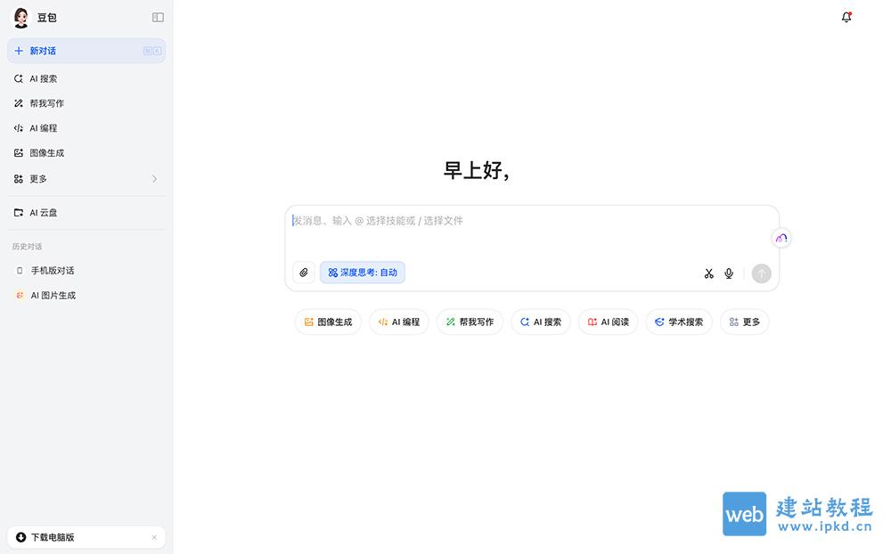Select the AI 阅读 skill chip
Viewport: 891px width, 554px height.
[x=609, y=322]
